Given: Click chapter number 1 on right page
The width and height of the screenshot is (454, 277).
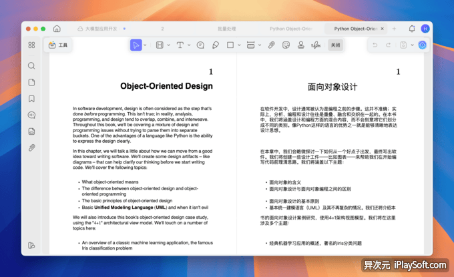Looking at the screenshot, I should [398, 71].
